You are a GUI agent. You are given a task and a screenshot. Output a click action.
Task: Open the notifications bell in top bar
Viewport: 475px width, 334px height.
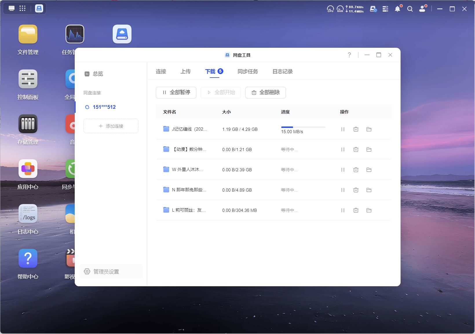point(398,9)
